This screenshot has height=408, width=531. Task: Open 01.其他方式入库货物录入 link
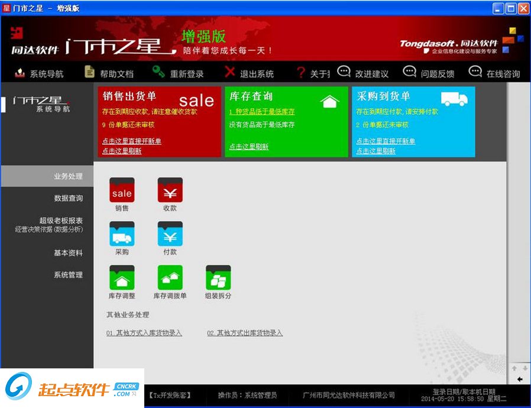click(x=143, y=332)
